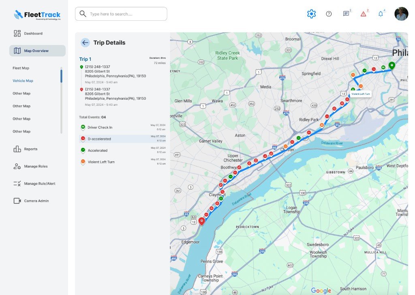Click the search magnifier icon
This screenshot has width=415, height=295.
(83, 14)
